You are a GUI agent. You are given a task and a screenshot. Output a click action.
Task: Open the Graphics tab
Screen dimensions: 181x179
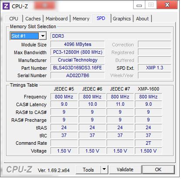tap(122, 19)
